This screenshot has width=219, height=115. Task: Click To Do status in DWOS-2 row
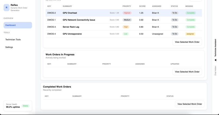[x=175, y=13]
